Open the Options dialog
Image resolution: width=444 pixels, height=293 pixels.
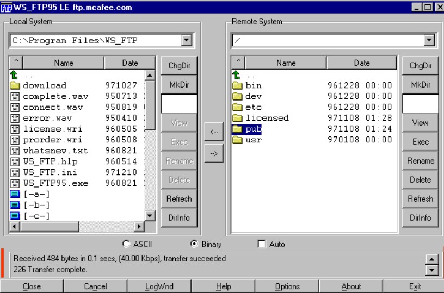click(287, 286)
